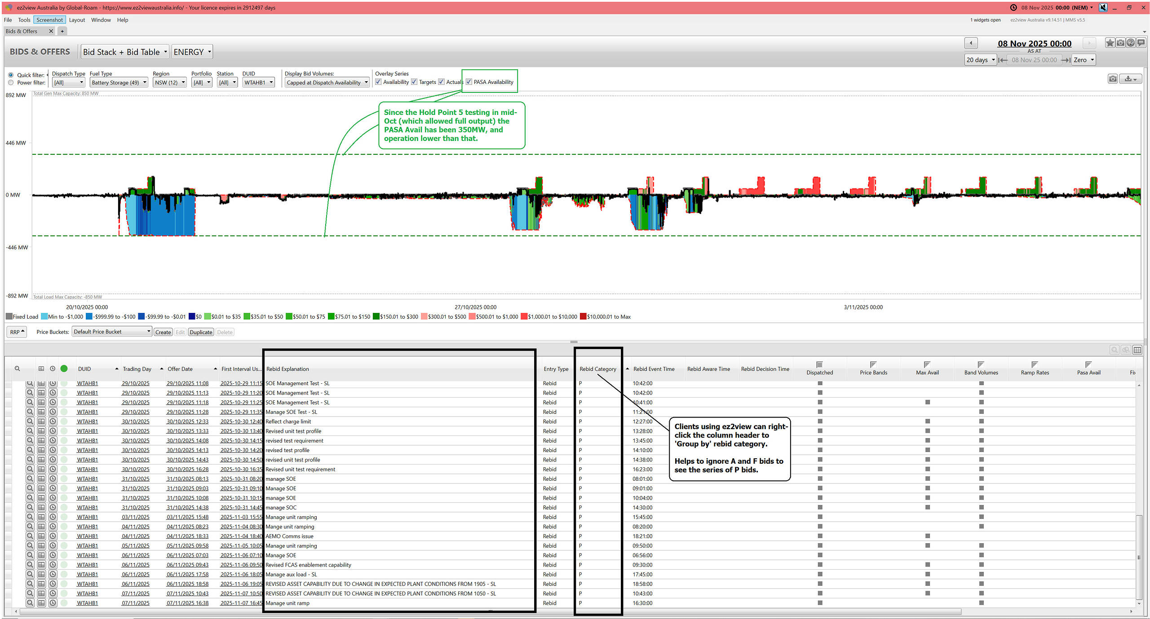Click the help question mark icon
This screenshot has height=619, width=1150.
click(x=1131, y=43)
